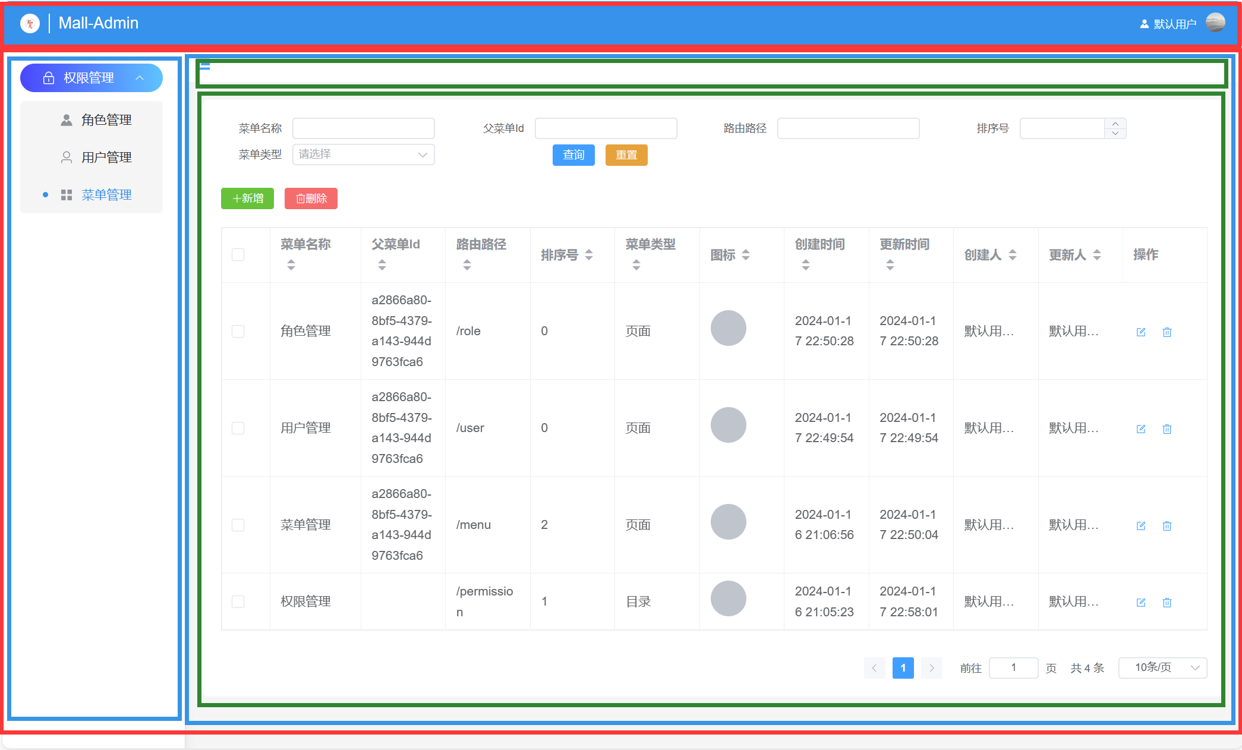
Task: Click the edit icon for 权限管理 row
Action: (1140, 603)
